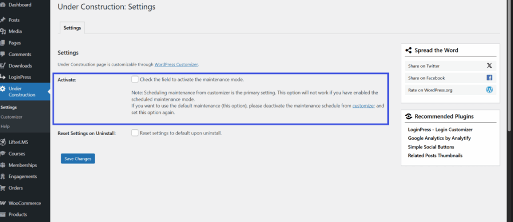Enable the maintenance mode Activate checkbox
This screenshot has height=222, width=513.
coord(135,79)
